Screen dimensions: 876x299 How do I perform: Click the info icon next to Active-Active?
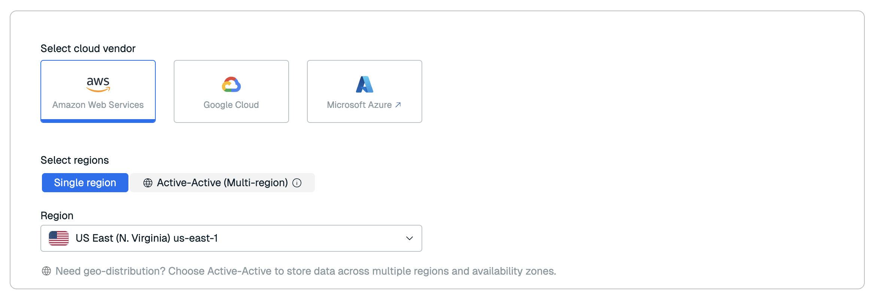tap(297, 183)
